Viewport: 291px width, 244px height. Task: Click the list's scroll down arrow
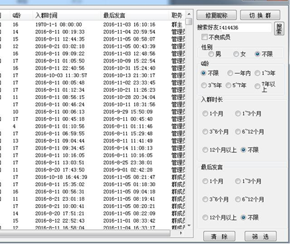189,225
